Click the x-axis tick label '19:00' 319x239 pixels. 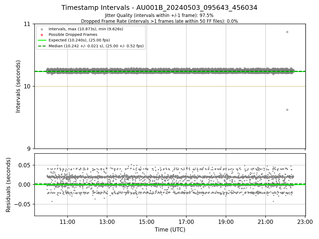226,222
